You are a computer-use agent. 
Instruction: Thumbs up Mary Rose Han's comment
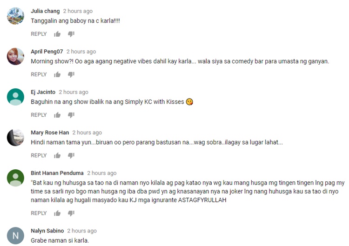[x=57, y=155]
